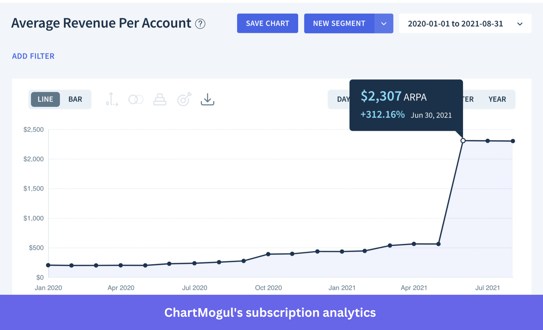Open the ADD FILTER link
The width and height of the screenshot is (543, 330).
point(33,56)
